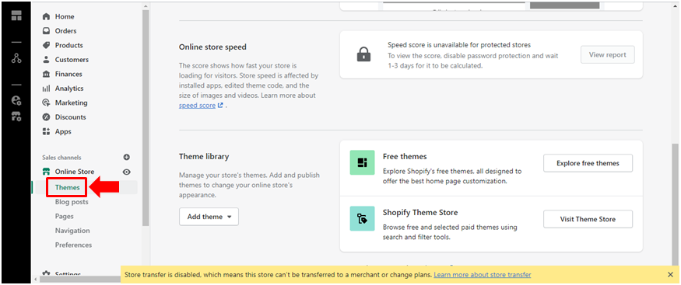Open Analytics
The image size is (681, 285).
(69, 89)
